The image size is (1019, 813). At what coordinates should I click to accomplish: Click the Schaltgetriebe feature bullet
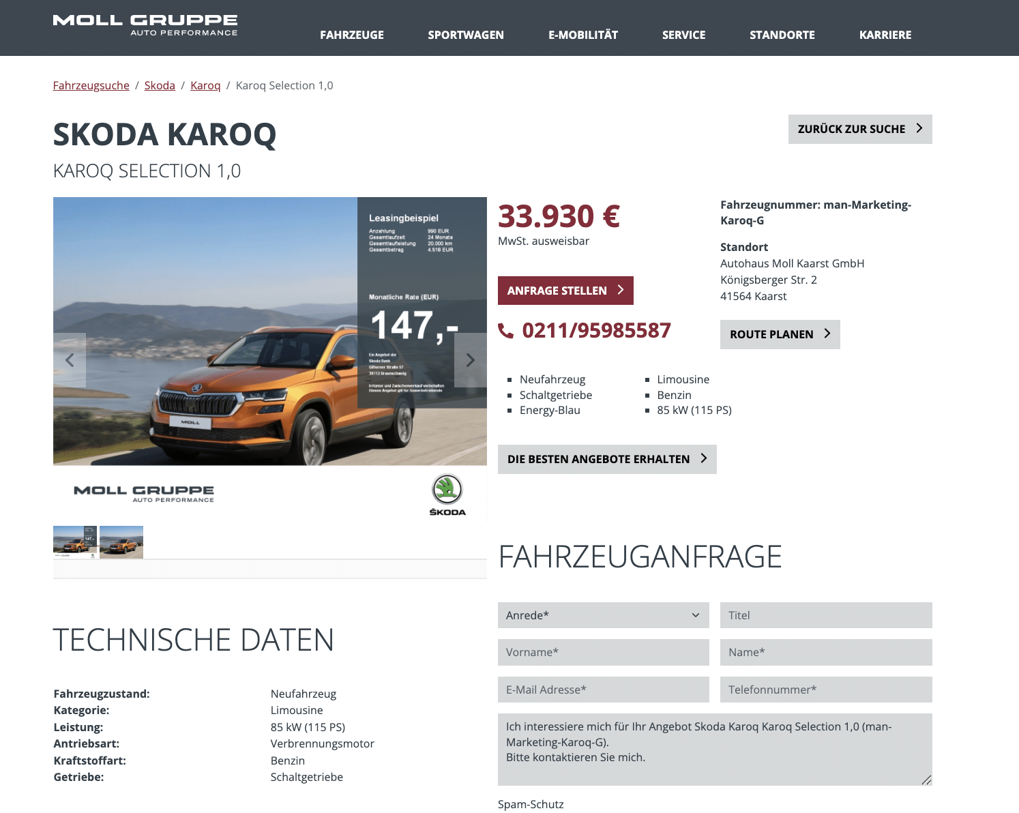click(556, 395)
